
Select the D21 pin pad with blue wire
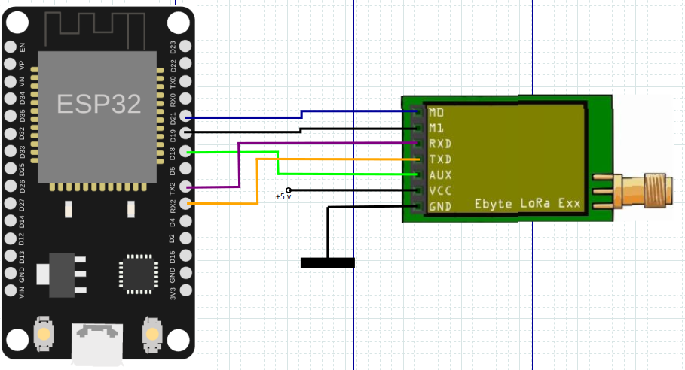click(x=185, y=116)
